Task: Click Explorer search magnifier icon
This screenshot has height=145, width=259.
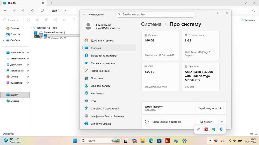Action: coord(254,11)
